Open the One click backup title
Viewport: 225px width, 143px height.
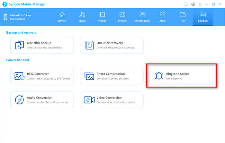39,43
